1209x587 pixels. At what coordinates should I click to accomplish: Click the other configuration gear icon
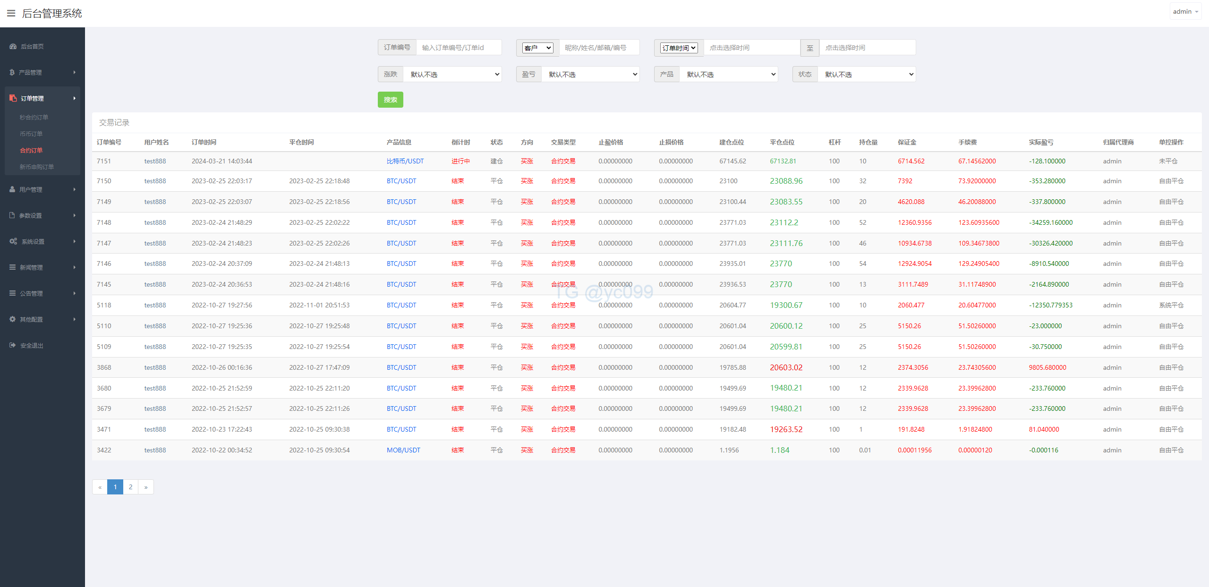click(x=12, y=319)
